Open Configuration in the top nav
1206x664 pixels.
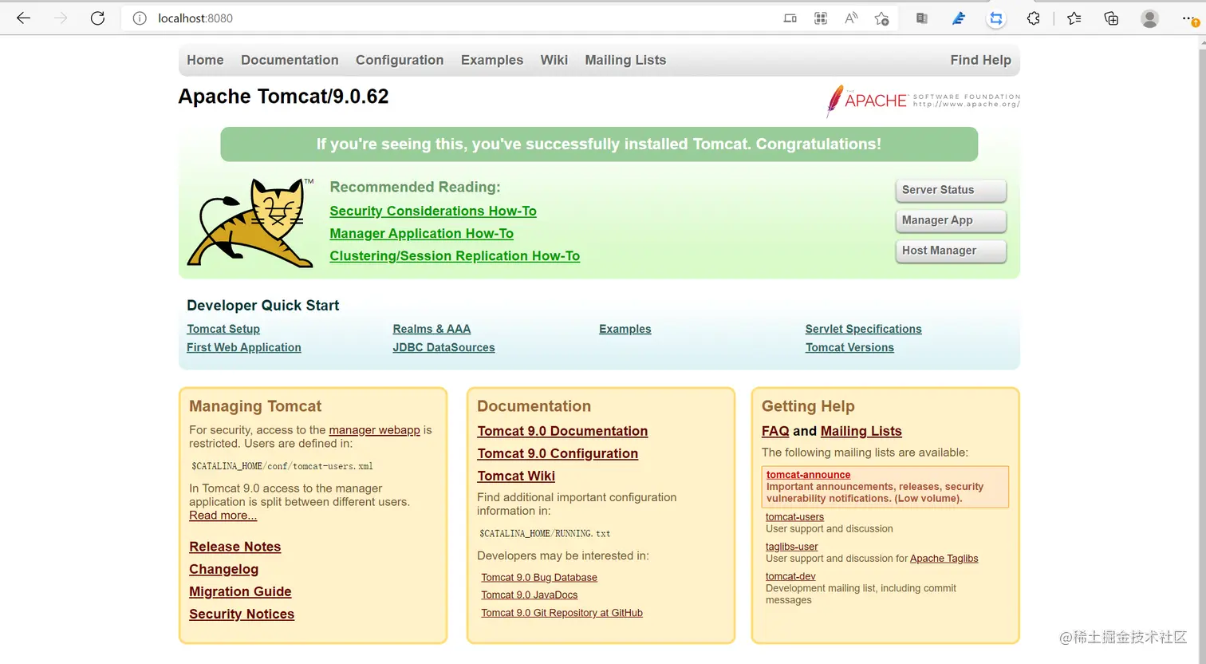pos(400,60)
